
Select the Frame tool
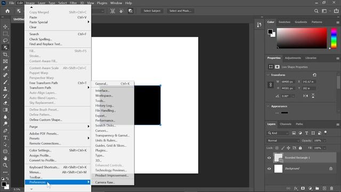tap(5, 61)
